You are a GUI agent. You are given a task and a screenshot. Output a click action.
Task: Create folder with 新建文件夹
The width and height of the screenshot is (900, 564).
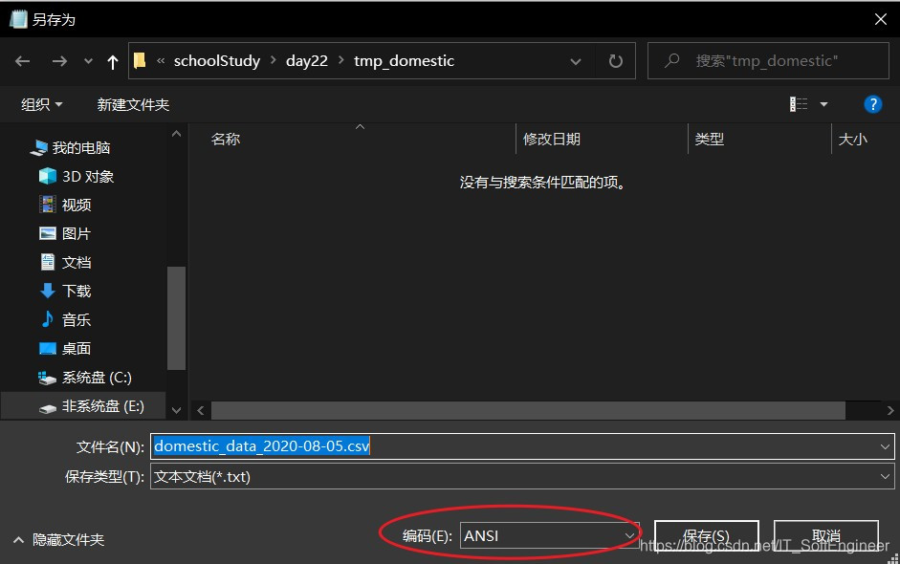[133, 104]
